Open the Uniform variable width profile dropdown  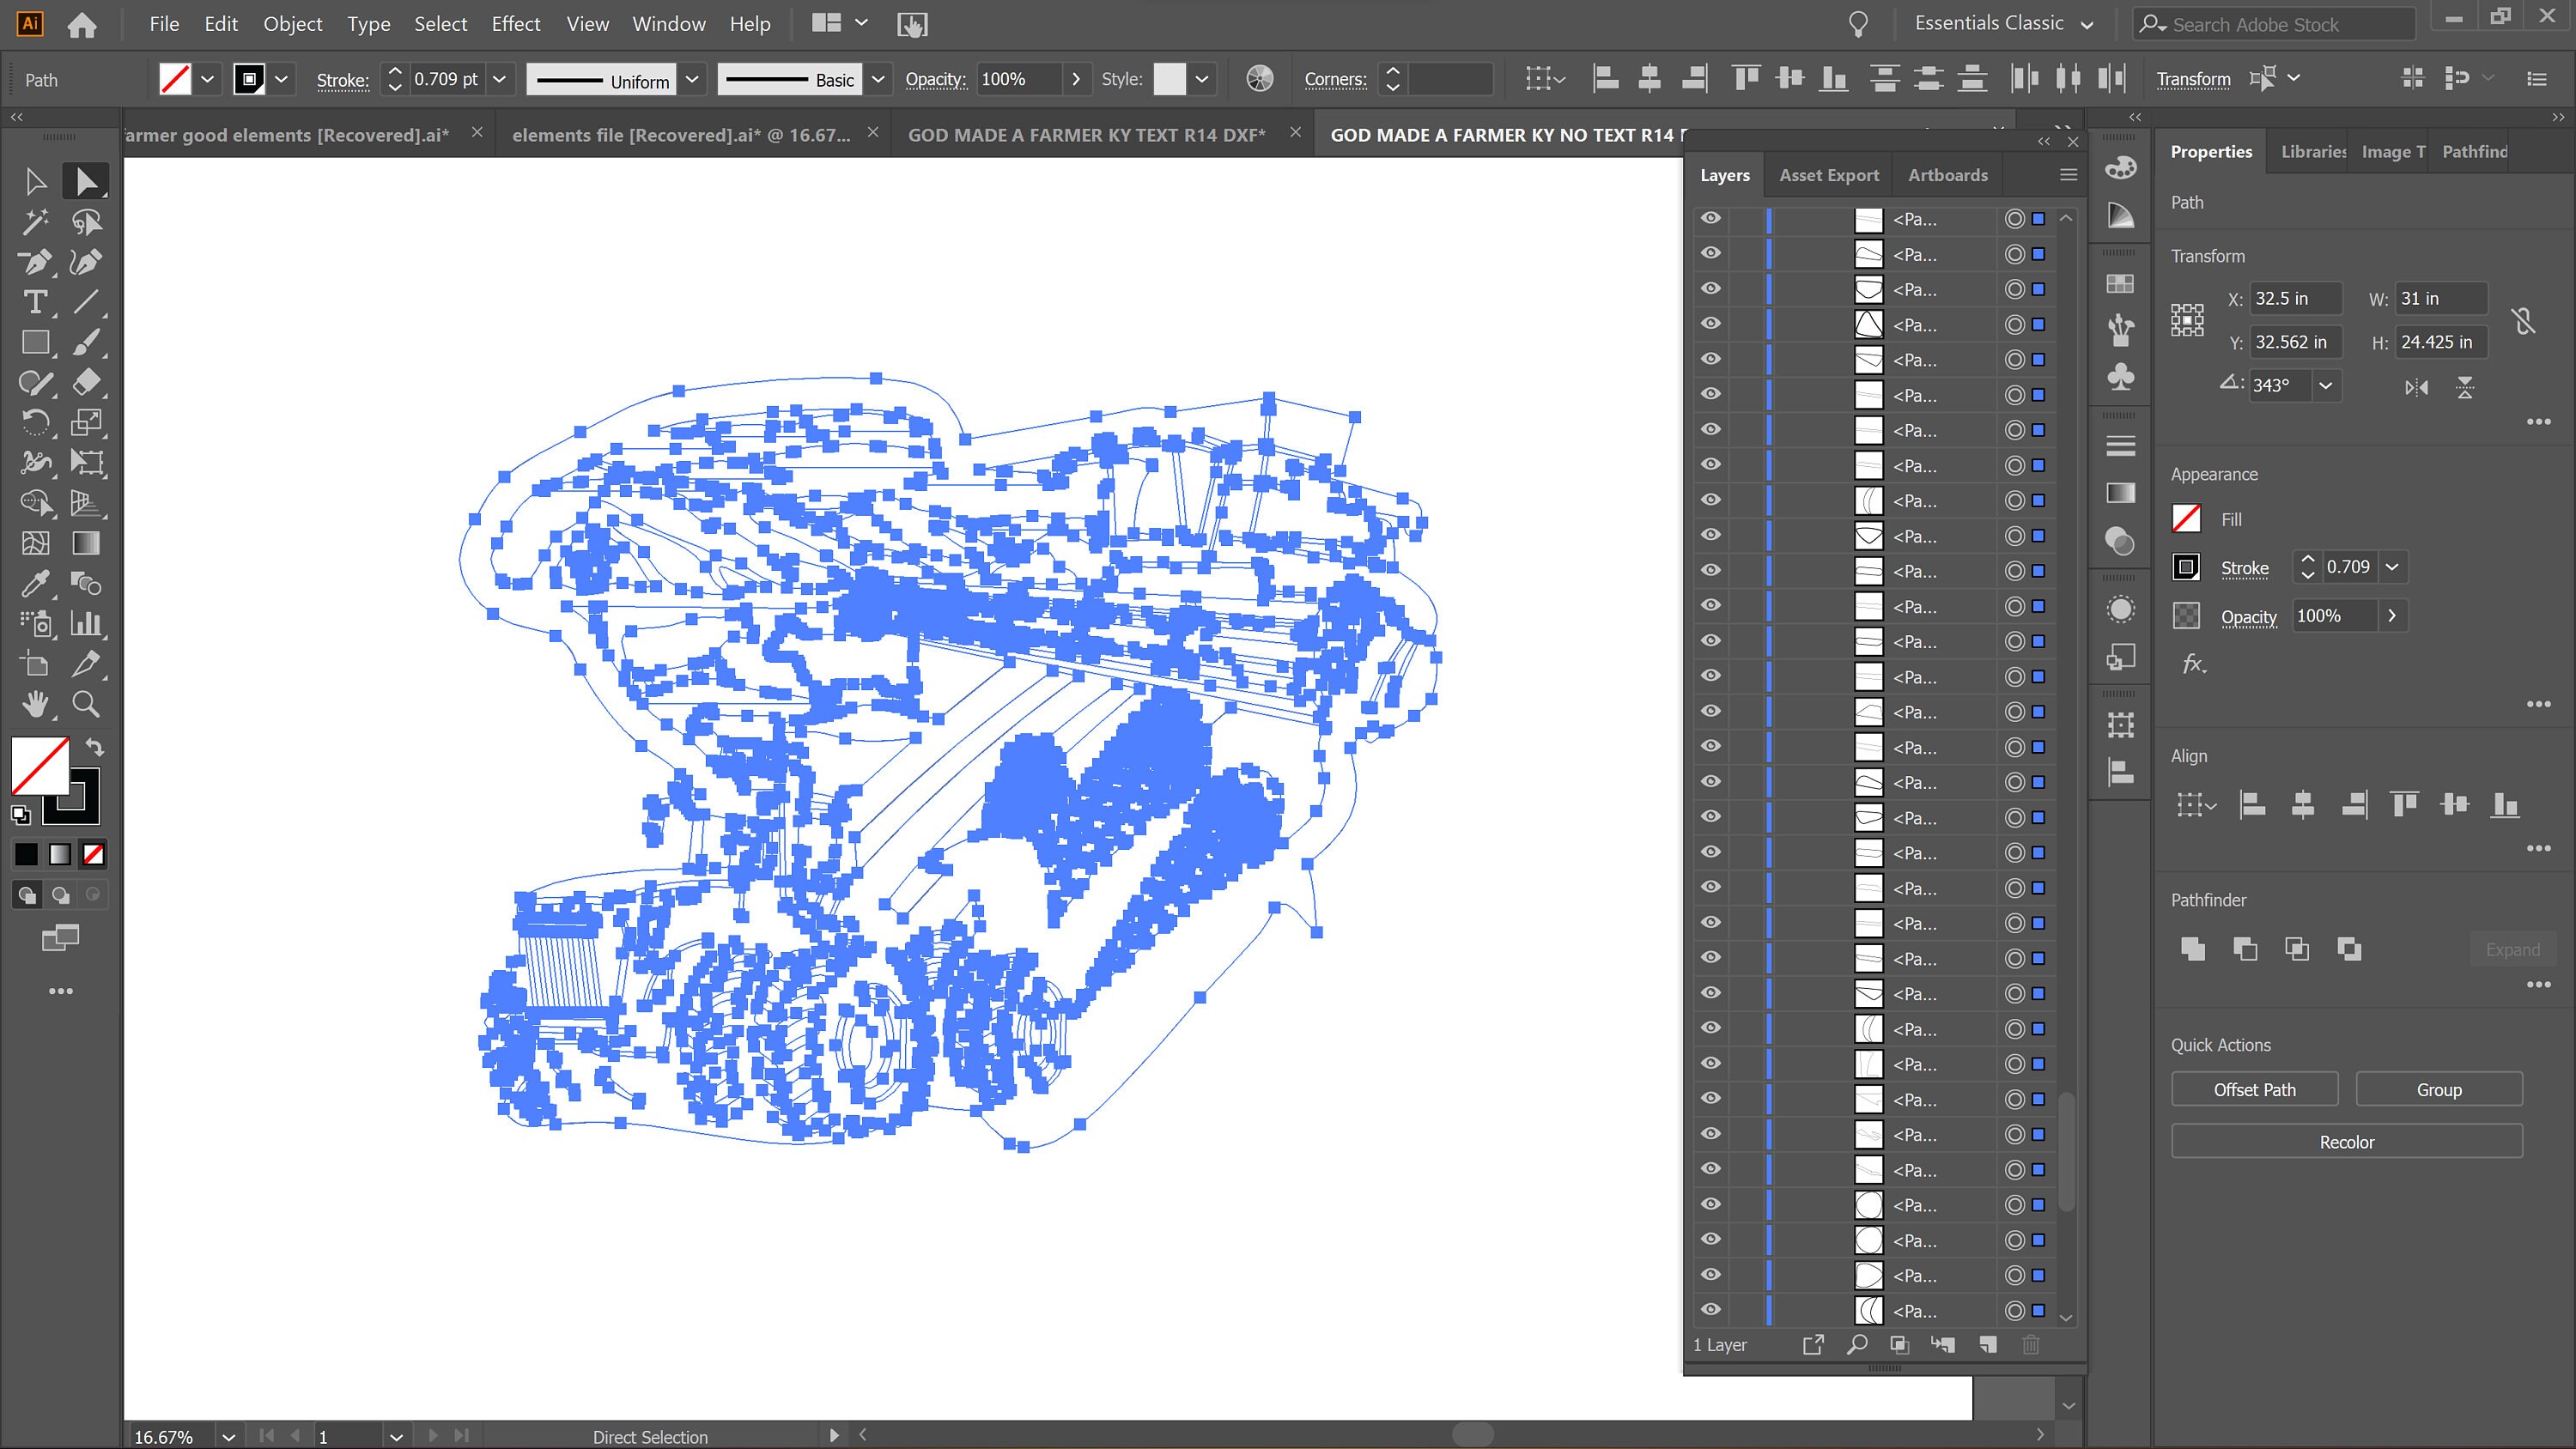[692, 79]
